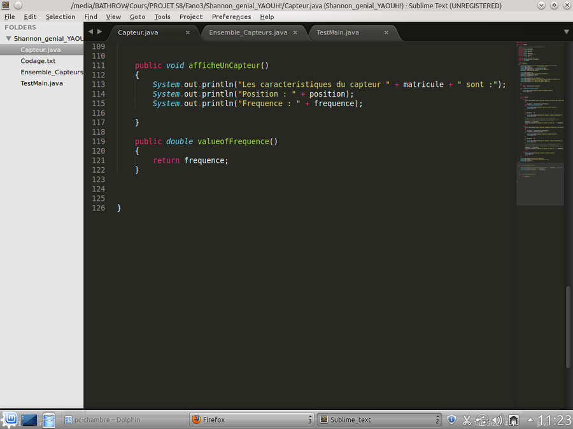The image size is (573, 429).
Task: Close the Capteur.java tab
Action: pyautogui.click(x=188, y=32)
